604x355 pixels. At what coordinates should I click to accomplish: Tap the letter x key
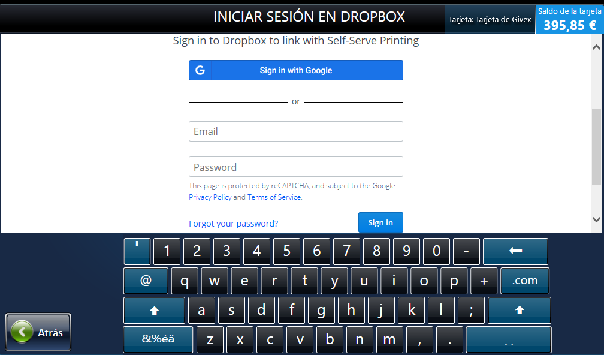(x=240, y=340)
